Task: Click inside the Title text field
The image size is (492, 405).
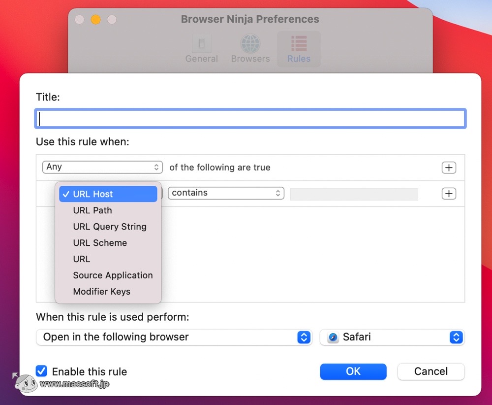Action: (x=250, y=118)
